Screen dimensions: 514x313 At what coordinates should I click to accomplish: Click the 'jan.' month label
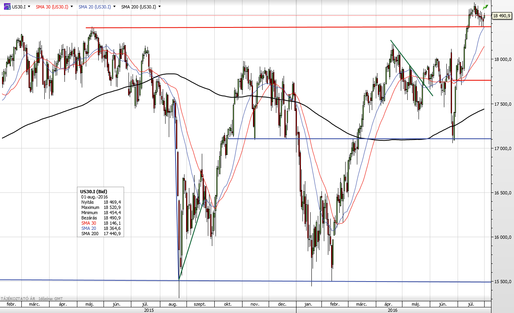point(309,304)
